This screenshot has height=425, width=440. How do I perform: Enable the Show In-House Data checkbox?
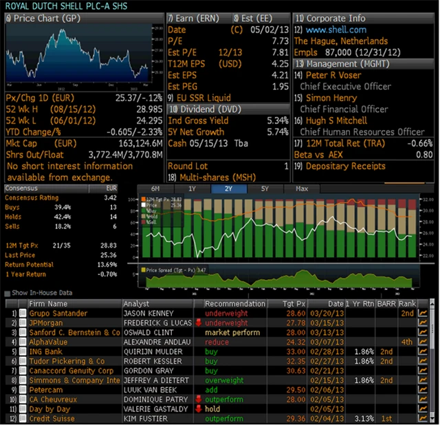[x=8, y=293]
